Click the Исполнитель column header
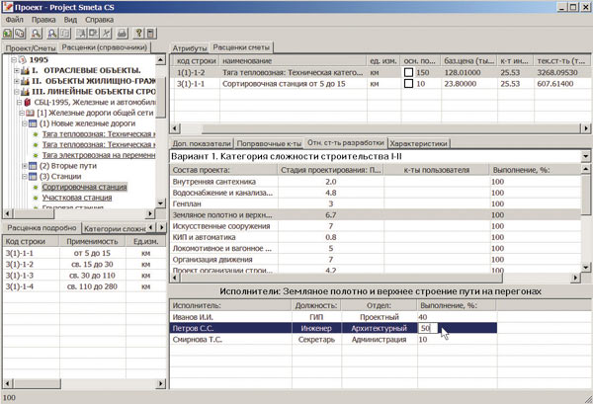Screen dimensions: 593x404 pyautogui.click(x=230, y=305)
